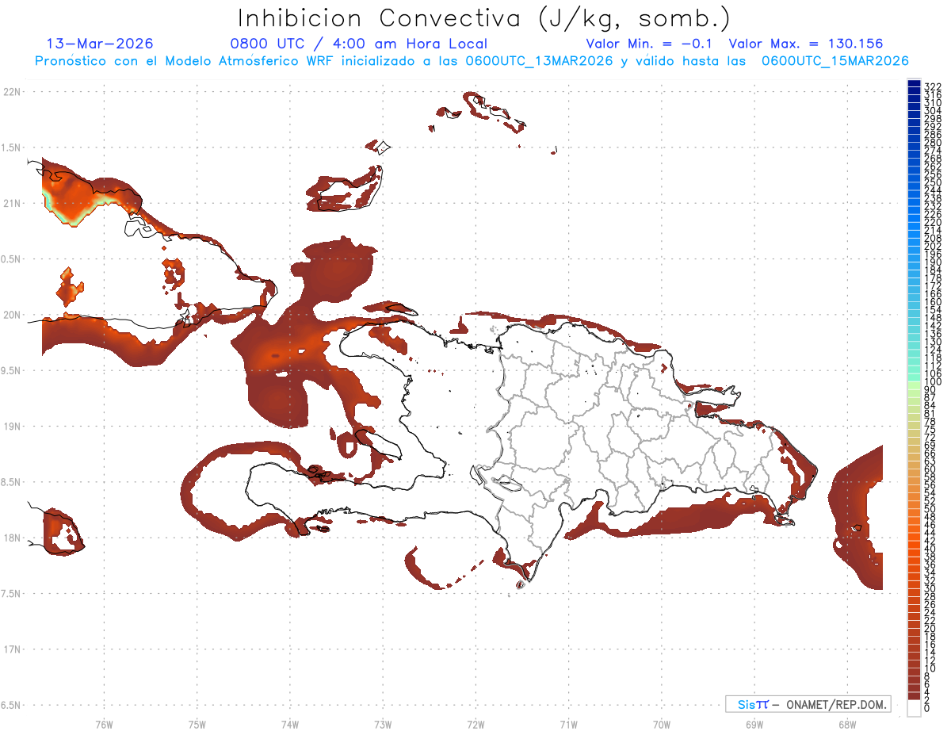951x735 pixels.
Task: Click the "7.5N" latitude label
Action: click(11, 594)
